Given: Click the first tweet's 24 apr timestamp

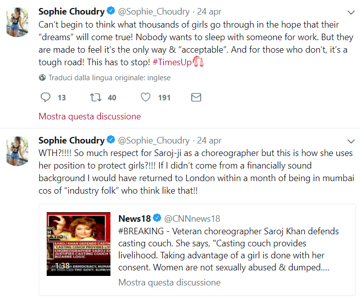Looking at the screenshot, I should point(209,12).
